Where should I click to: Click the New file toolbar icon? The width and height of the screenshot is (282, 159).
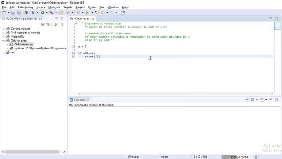pos(4,13)
